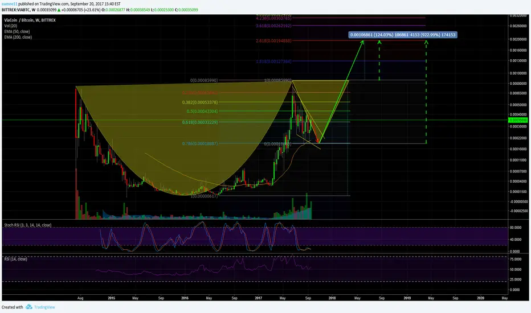Click the 0.00065000 price axis label

click(518, 93)
